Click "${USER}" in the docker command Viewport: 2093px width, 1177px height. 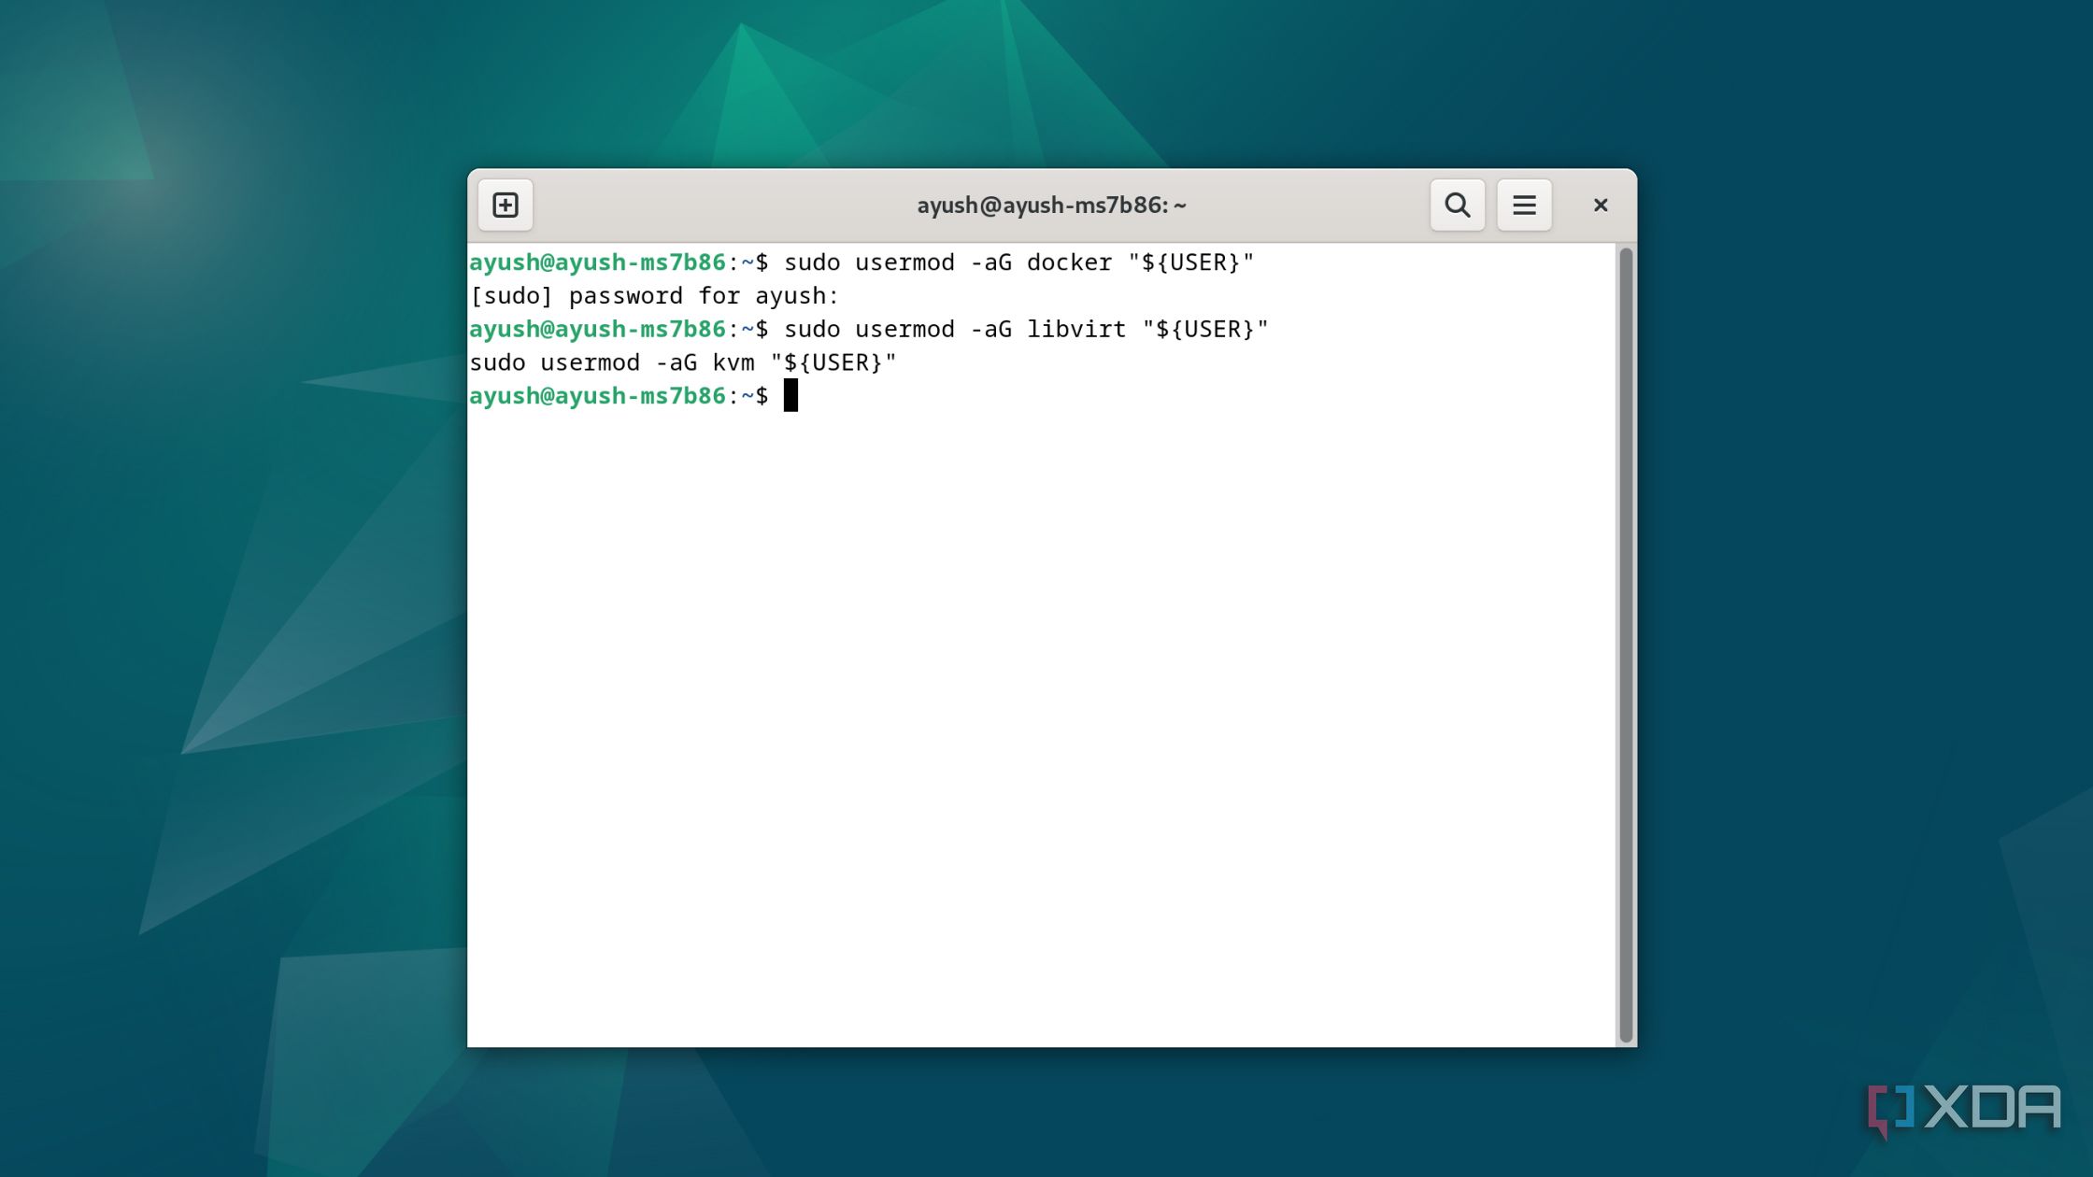(x=1190, y=262)
